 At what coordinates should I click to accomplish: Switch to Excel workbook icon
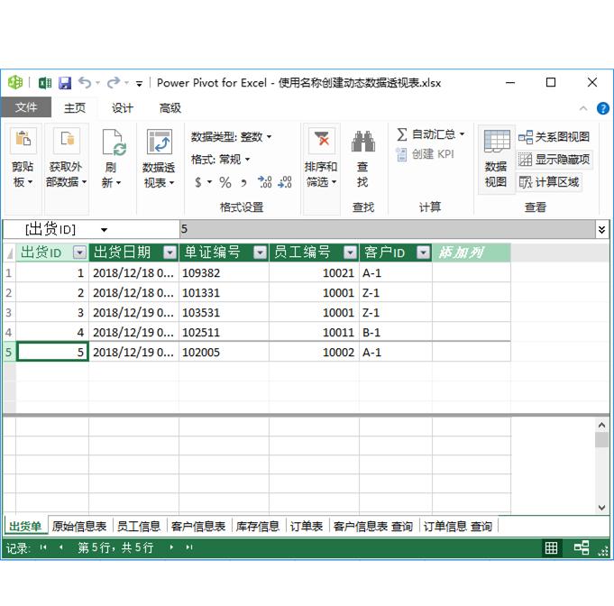pos(45,83)
